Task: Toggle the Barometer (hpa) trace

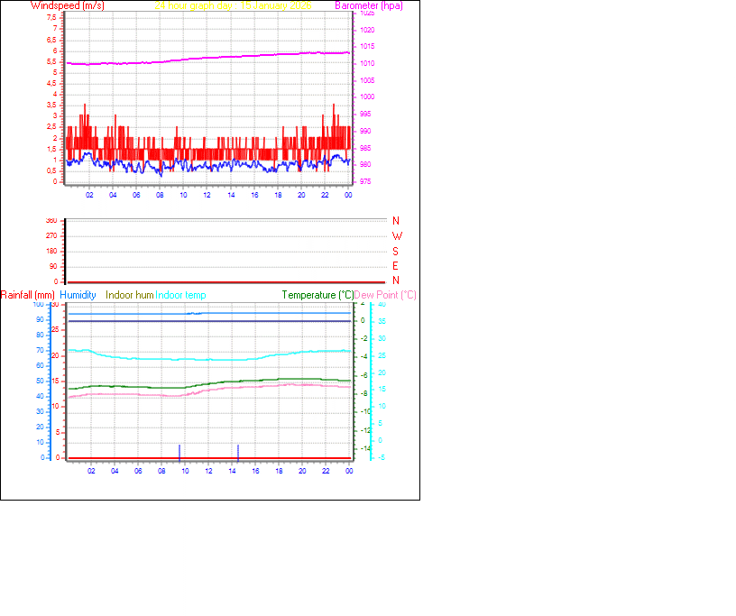Action: tap(367, 5)
